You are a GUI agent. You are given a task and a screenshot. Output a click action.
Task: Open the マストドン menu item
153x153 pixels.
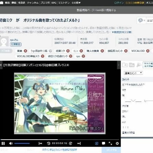click(x=64, y=3)
